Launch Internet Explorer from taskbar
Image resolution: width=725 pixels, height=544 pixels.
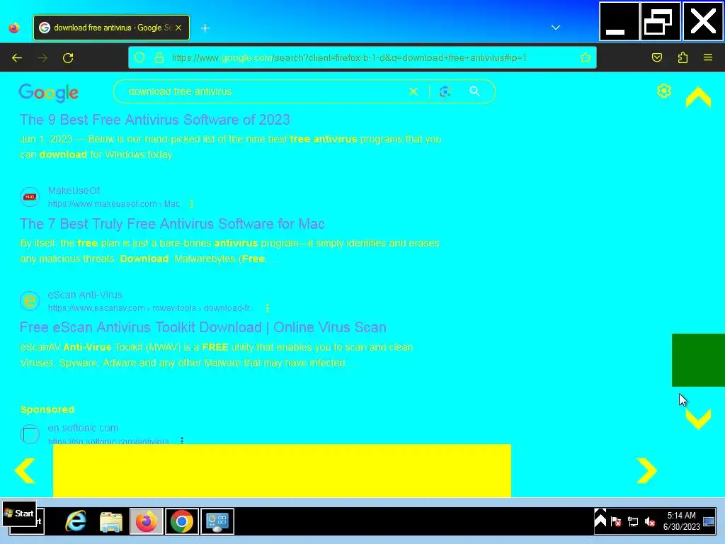[75, 521]
